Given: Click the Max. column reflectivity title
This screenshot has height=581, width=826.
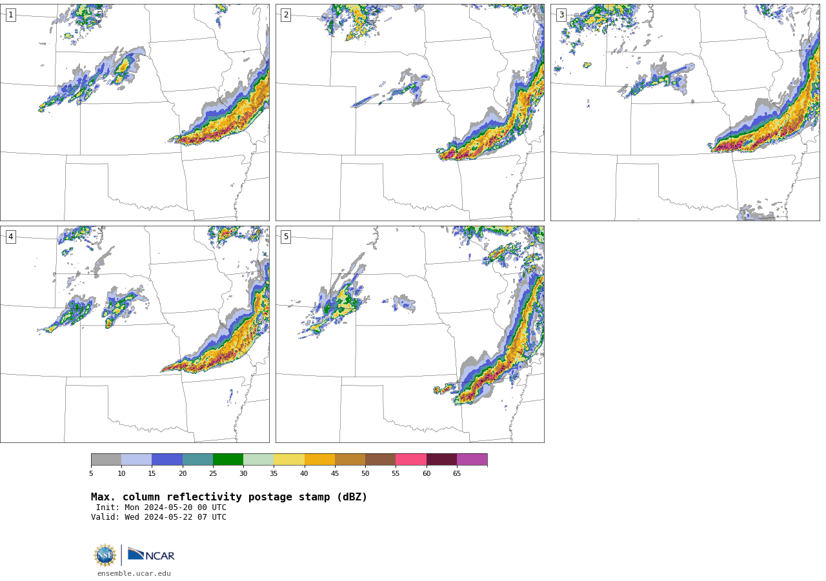Looking at the screenshot, I should pyautogui.click(x=229, y=497).
